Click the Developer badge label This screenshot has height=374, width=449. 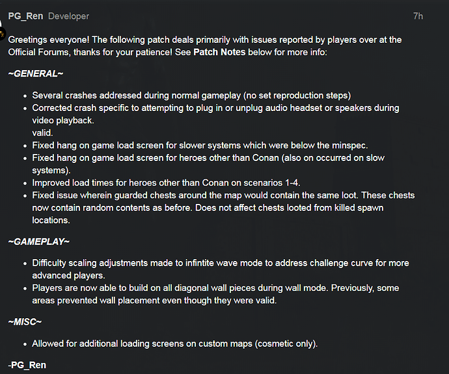tap(69, 16)
